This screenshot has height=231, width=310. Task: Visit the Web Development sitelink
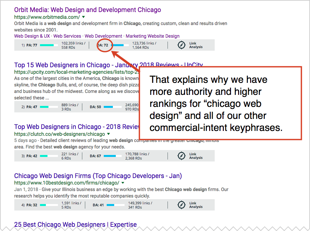[x=103, y=36]
